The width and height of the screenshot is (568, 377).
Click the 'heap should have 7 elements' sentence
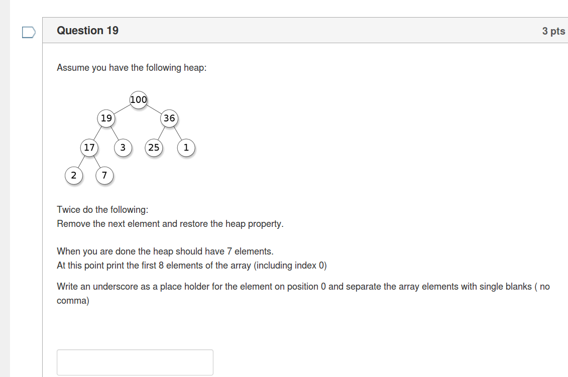165,252
